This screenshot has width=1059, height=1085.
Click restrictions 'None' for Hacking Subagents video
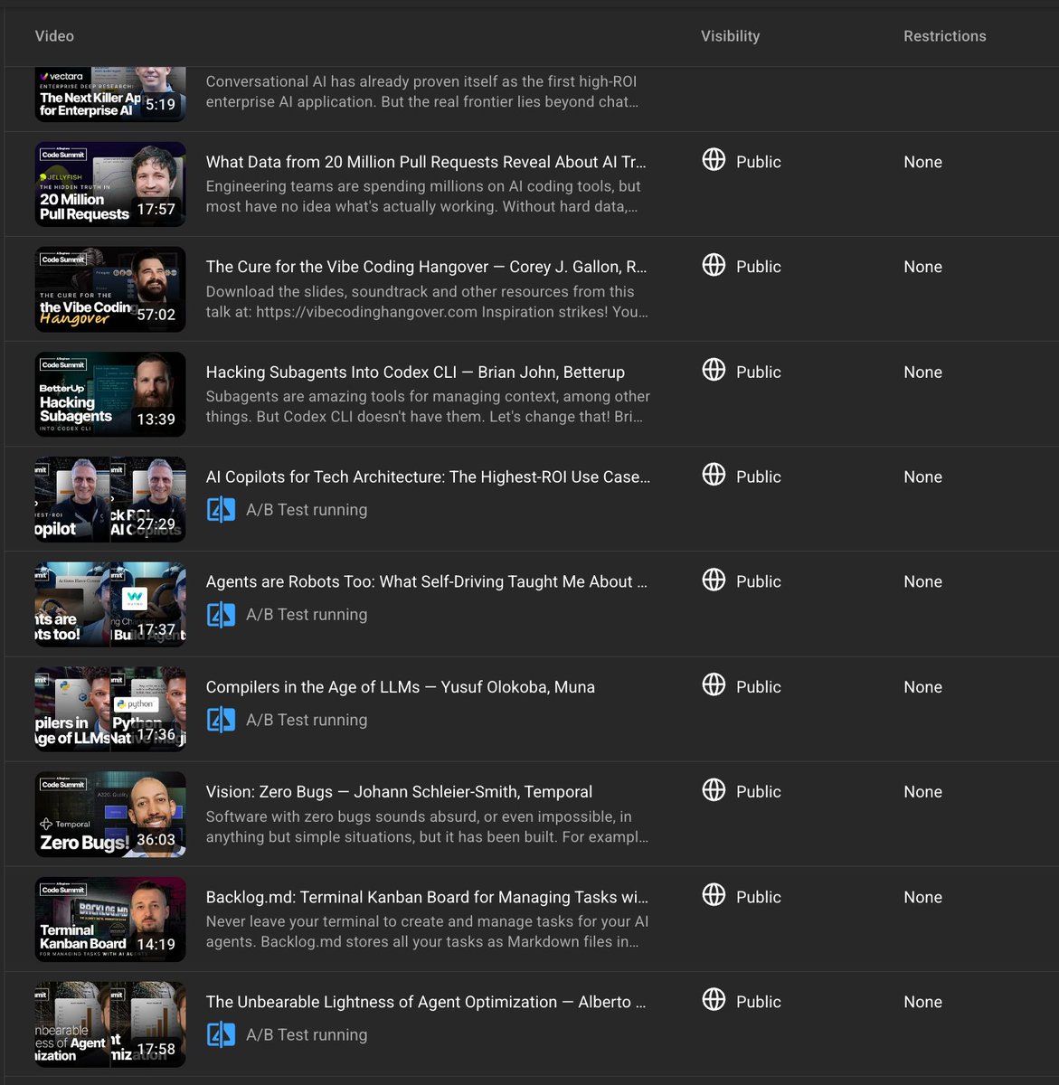[922, 372]
